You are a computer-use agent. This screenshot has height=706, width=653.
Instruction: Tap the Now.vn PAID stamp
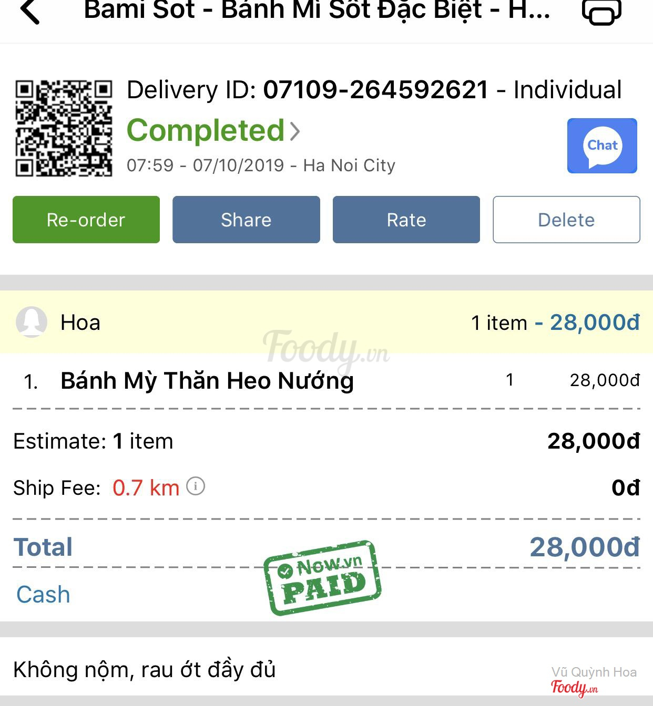[322, 577]
